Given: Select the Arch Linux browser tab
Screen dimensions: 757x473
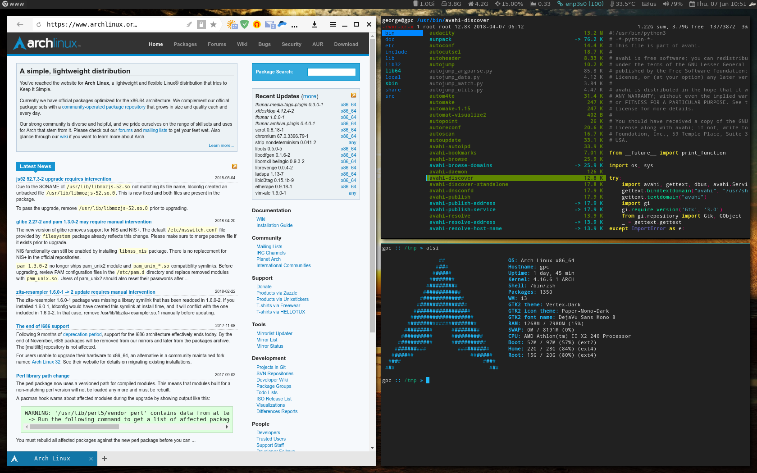Looking at the screenshot, I should tap(52, 459).
